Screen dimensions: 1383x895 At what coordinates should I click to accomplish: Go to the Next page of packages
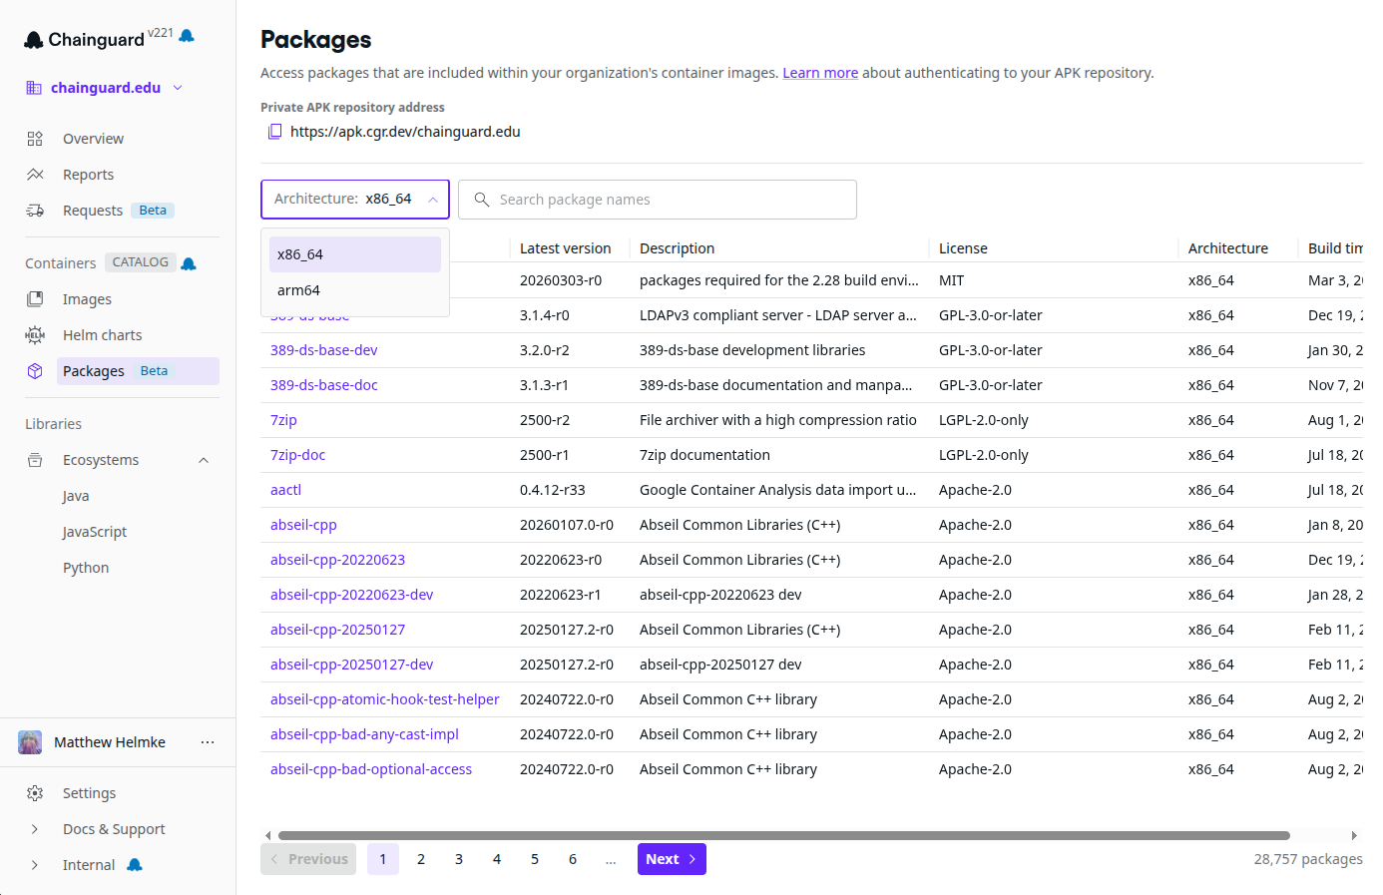(x=671, y=859)
